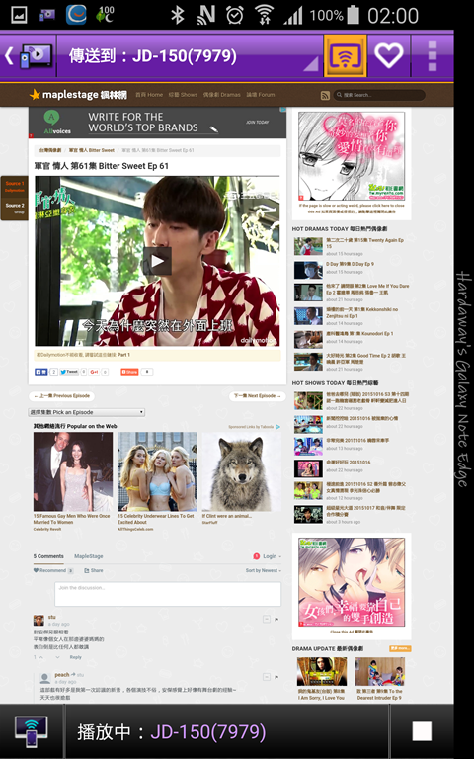The height and width of the screenshot is (759, 474).
Task: Expand the Sort by Newest dropdown
Action: pyautogui.click(x=263, y=570)
